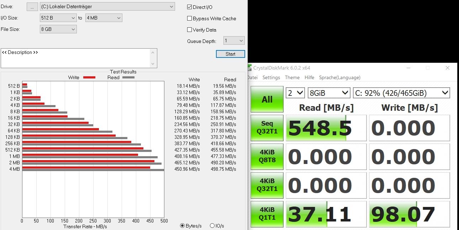Image resolution: width=459 pixels, height=230 pixels.
Task: Select the IO/s radio button
Action: [x=212, y=226]
